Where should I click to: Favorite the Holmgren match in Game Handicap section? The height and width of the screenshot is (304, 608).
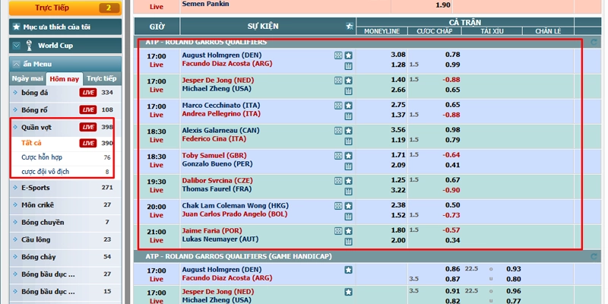point(349,270)
